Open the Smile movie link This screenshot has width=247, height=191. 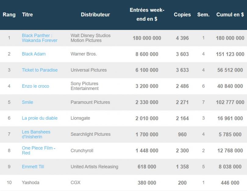27,102
